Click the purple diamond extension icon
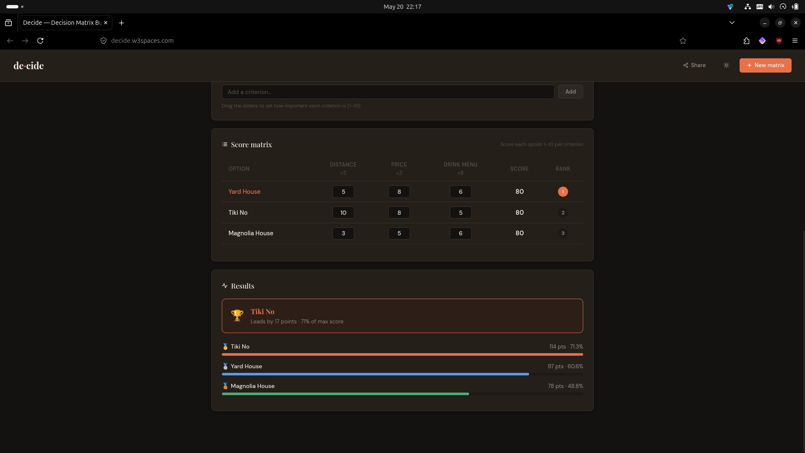 762,41
